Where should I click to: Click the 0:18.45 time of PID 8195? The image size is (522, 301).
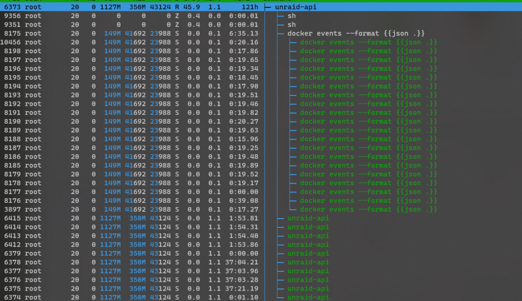pyautogui.click(x=243, y=78)
